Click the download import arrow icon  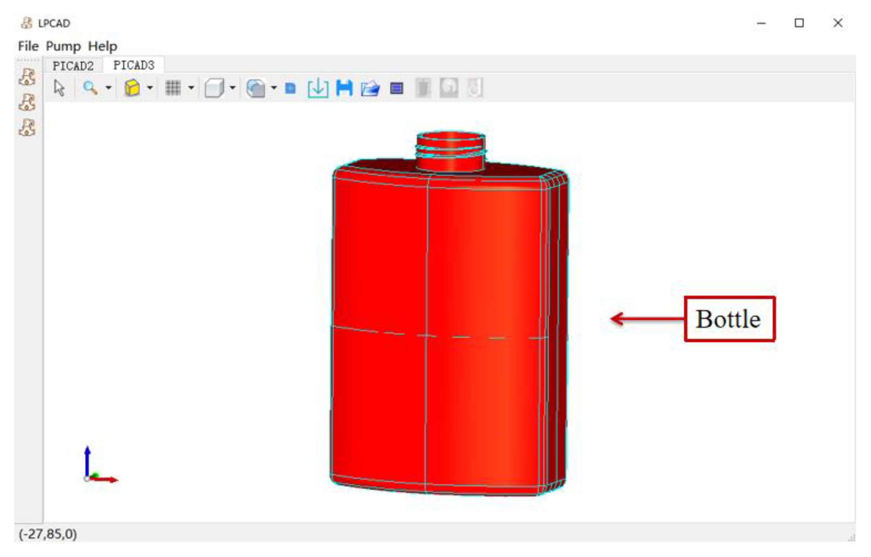click(x=318, y=88)
